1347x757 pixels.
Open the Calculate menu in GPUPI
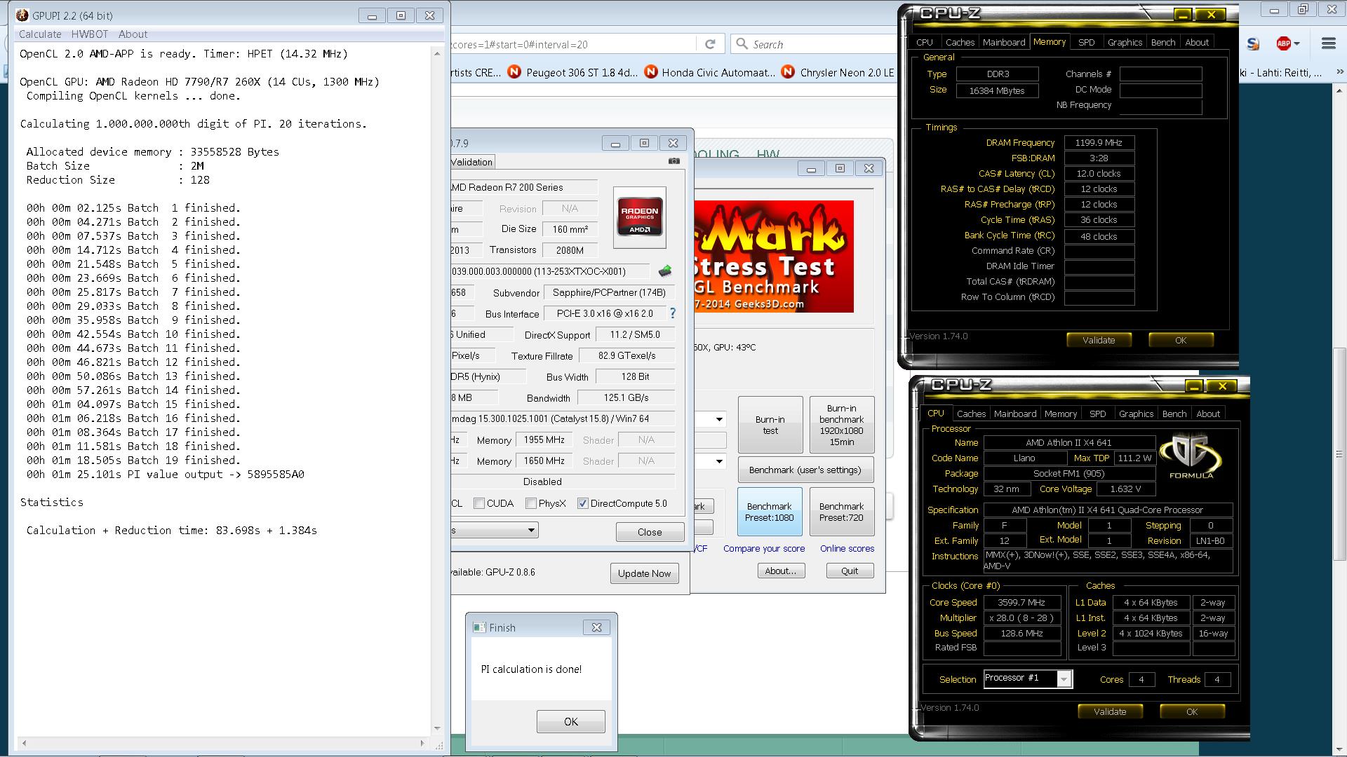[40, 34]
